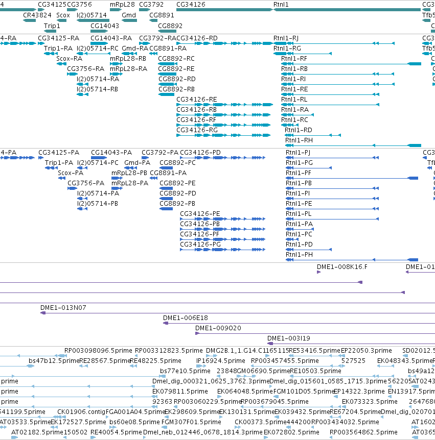The height and width of the screenshot is (440, 435).
Task: Click protein Rtnl1-PH label
Action: tap(299, 255)
